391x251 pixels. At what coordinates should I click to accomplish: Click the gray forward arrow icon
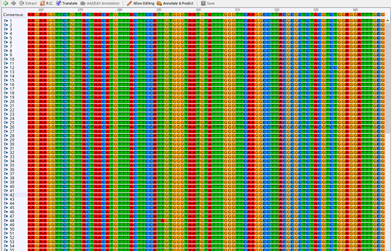(x=13, y=3)
